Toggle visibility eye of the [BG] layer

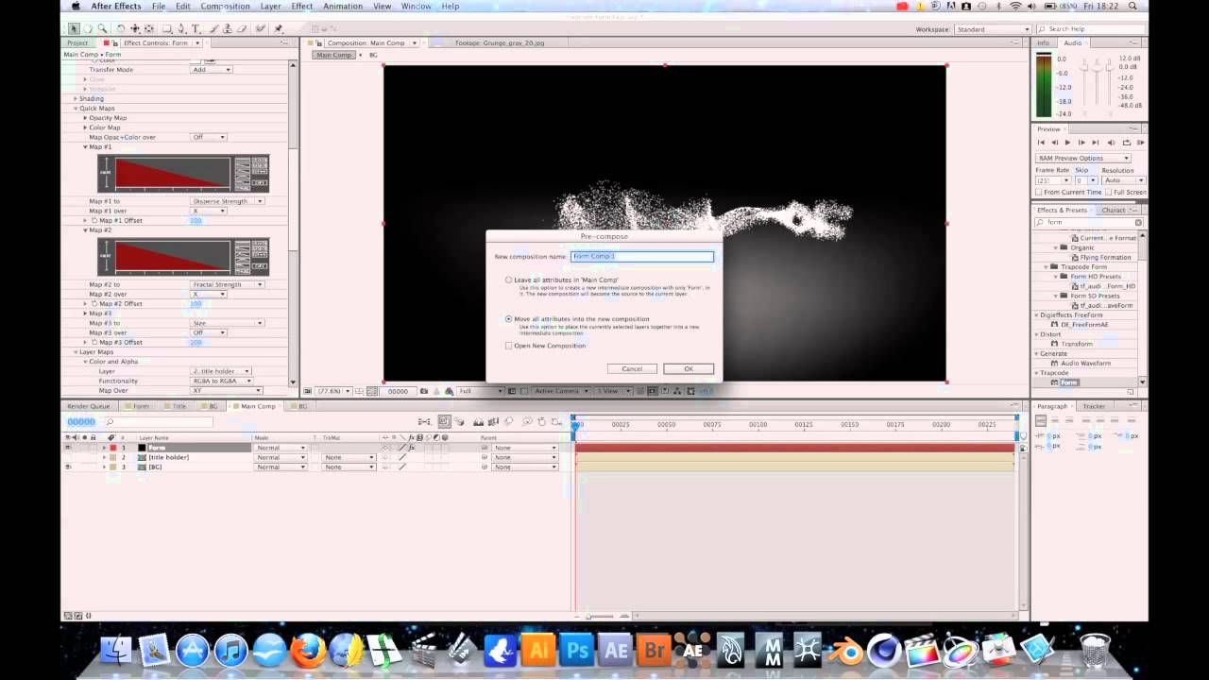tap(68, 467)
